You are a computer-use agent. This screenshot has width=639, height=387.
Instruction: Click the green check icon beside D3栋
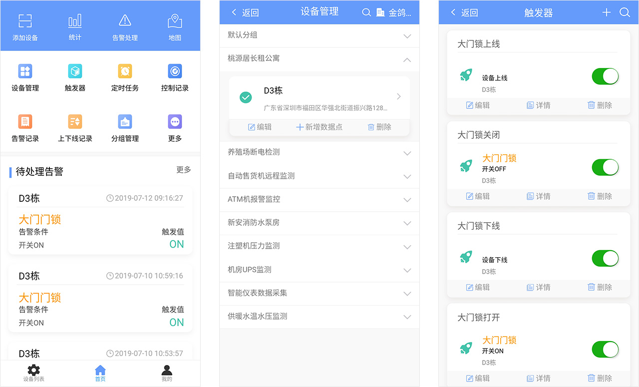coord(246,97)
